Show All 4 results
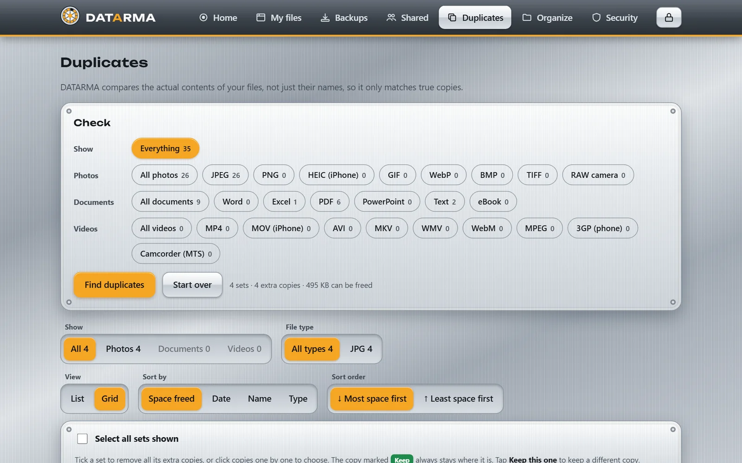 (x=79, y=349)
